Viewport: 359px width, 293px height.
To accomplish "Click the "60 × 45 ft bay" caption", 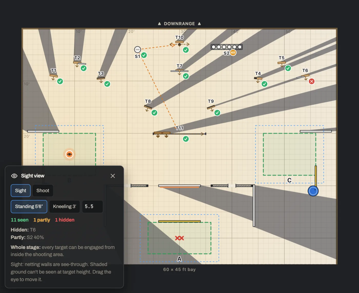I will click(x=180, y=269).
